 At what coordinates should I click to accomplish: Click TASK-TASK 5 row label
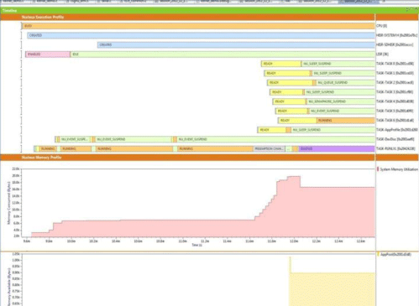click(395, 112)
